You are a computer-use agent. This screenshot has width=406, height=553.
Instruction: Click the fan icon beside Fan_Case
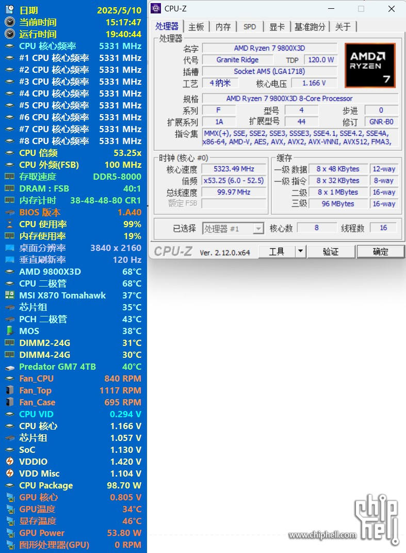click(x=10, y=402)
